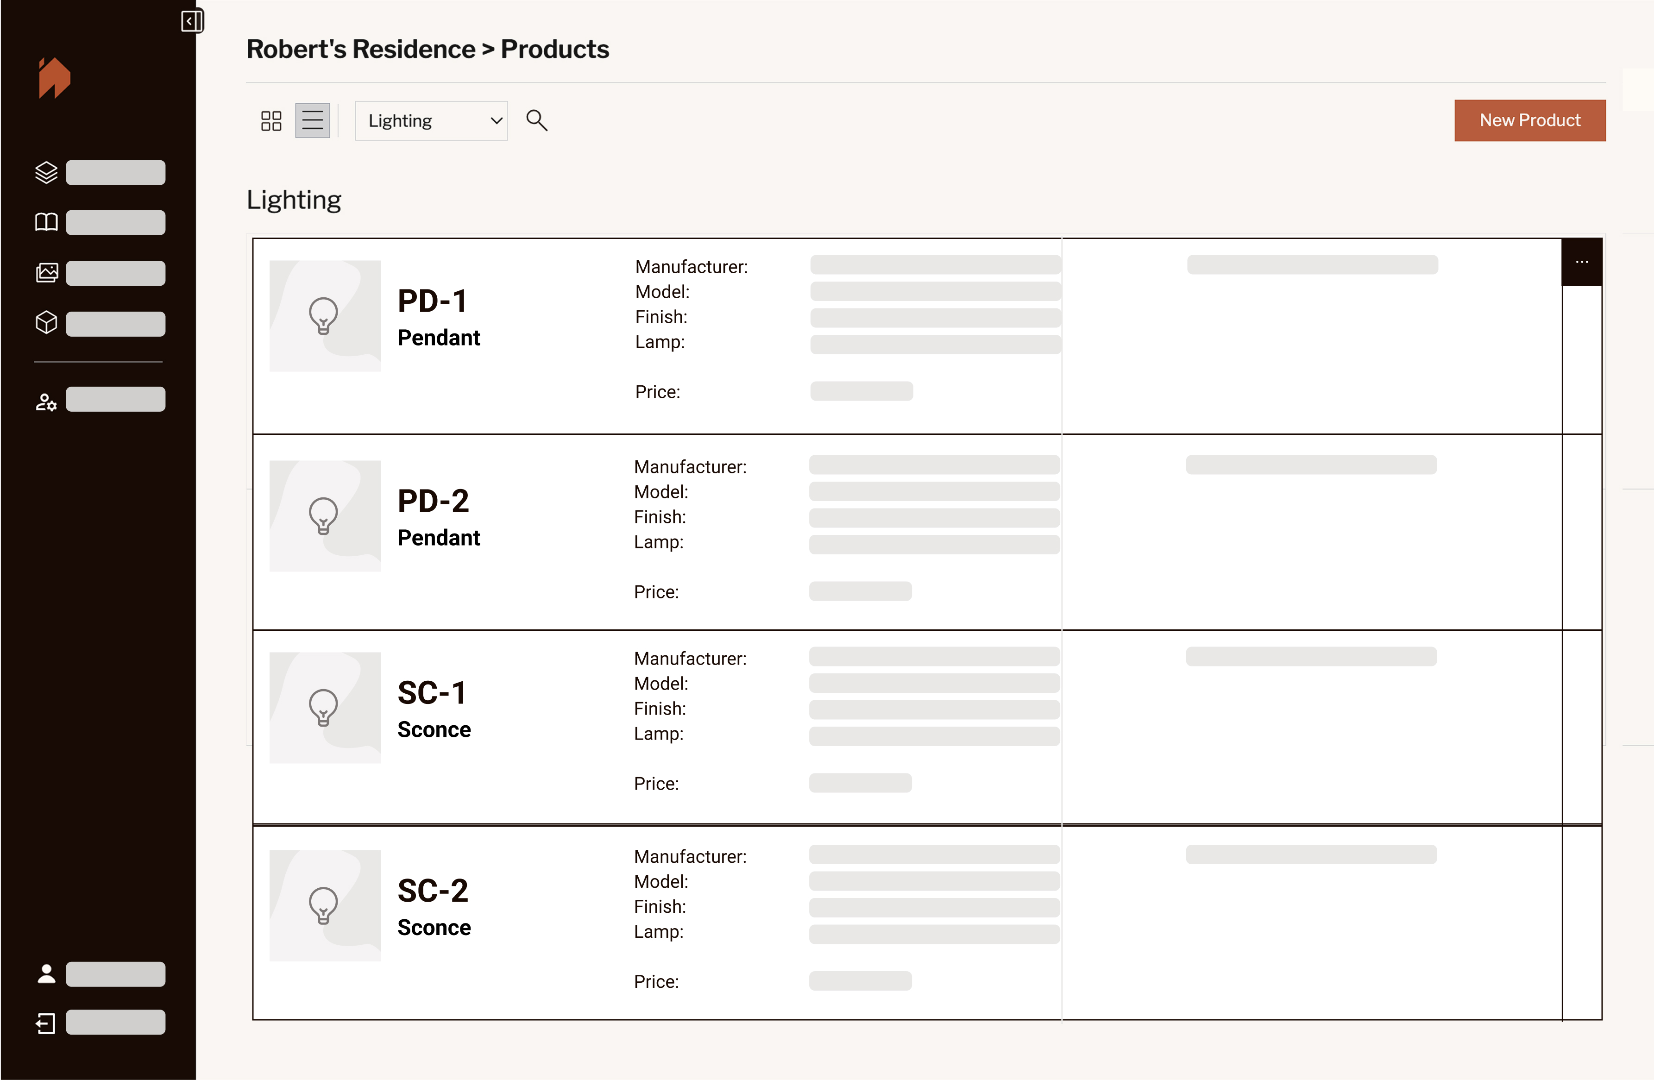
Task: Switch to list view
Action: pos(312,120)
